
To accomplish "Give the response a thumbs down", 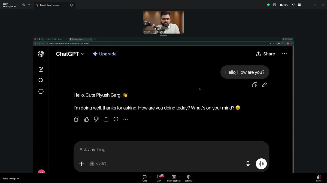I will click(x=96, y=119).
